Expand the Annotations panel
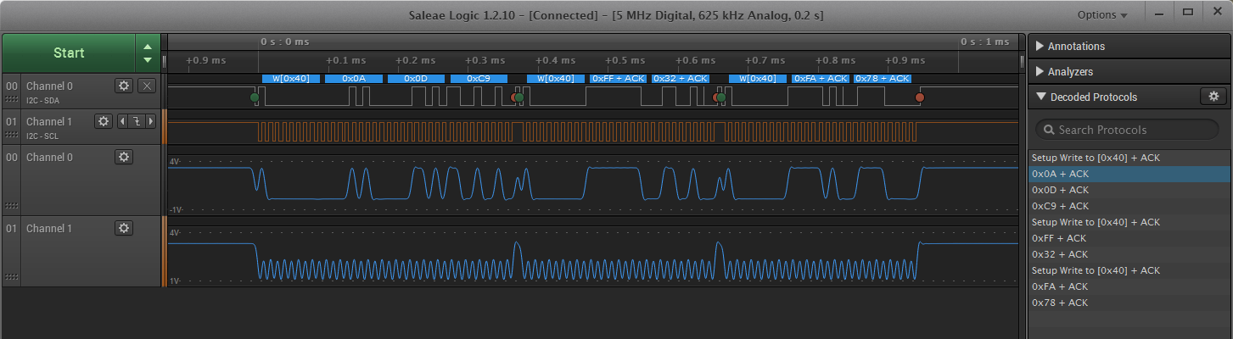Image resolution: width=1233 pixels, height=339 pixels. pos(1076,47)
